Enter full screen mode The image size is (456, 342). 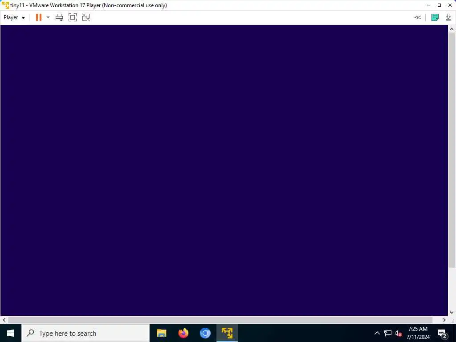coord(73,17)
